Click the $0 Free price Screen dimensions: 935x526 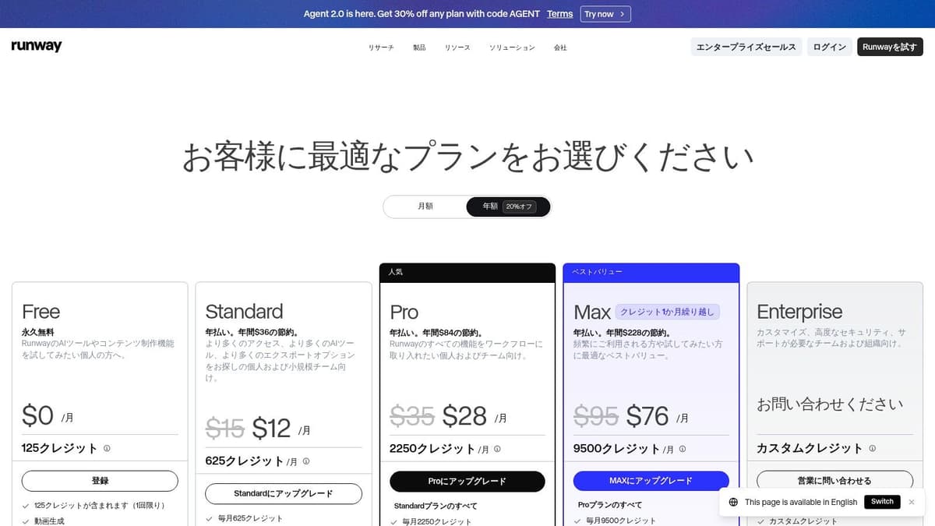pyautogui.click(x=37, y=415)
